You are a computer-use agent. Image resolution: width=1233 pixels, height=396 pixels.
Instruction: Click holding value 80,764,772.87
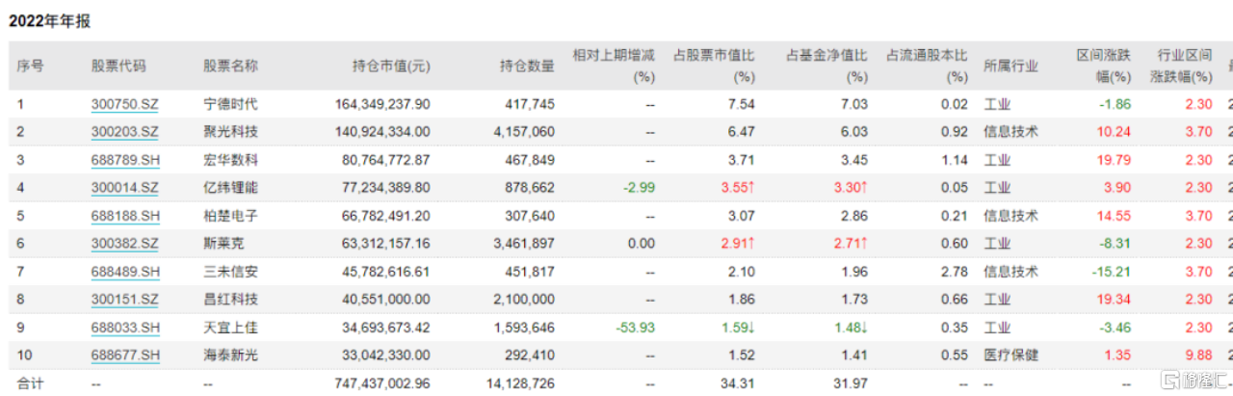click(387, 159)
